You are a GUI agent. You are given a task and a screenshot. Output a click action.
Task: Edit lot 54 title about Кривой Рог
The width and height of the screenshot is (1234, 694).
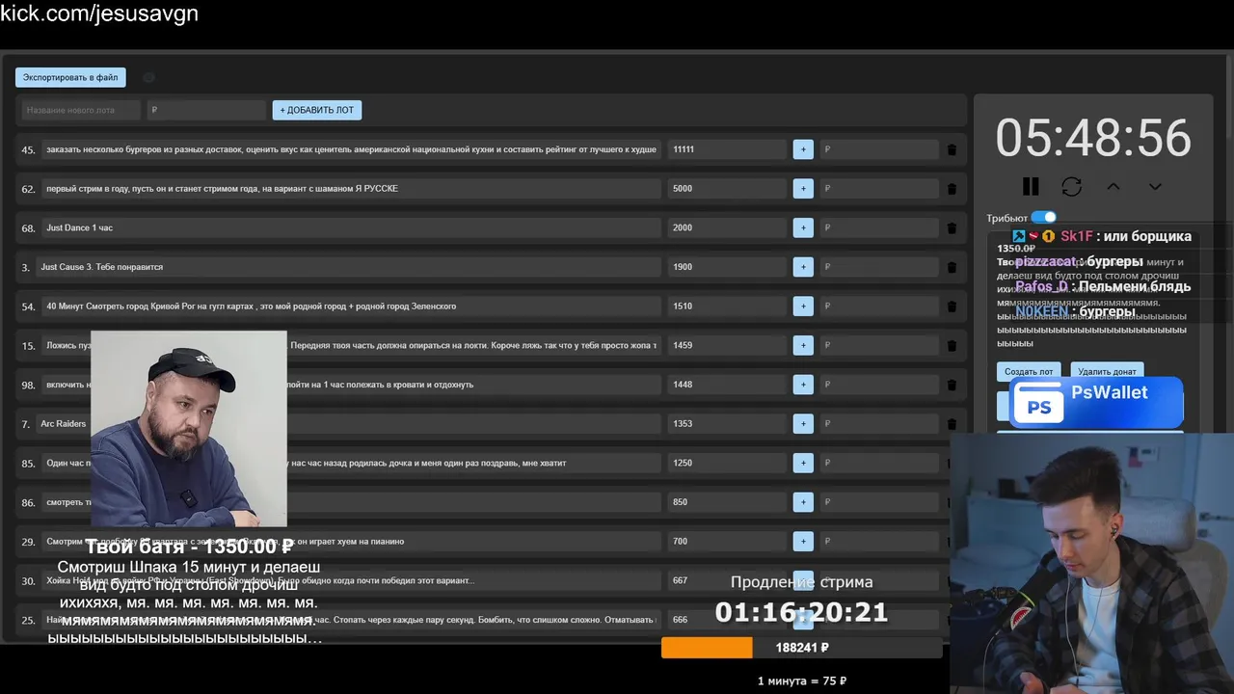pyautogui.click(x=351, y=307)
